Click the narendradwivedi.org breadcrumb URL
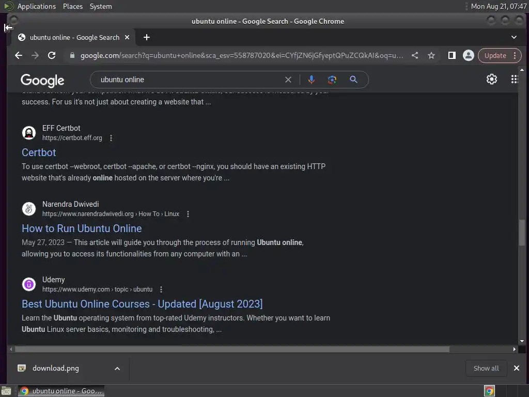Image resolution: width=529 pixels, height=397 pixels. tap(111, 213)
